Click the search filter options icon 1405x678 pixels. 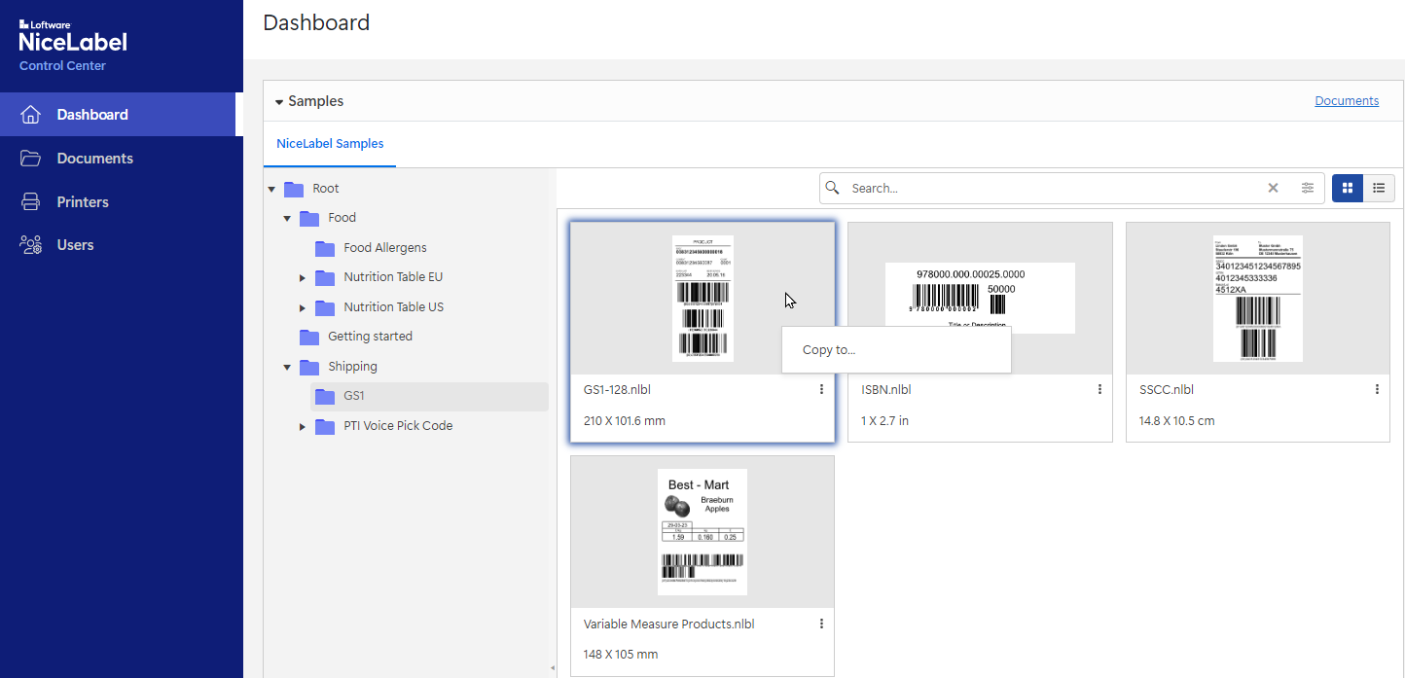pyautogui.click(x=1308, y=188)
